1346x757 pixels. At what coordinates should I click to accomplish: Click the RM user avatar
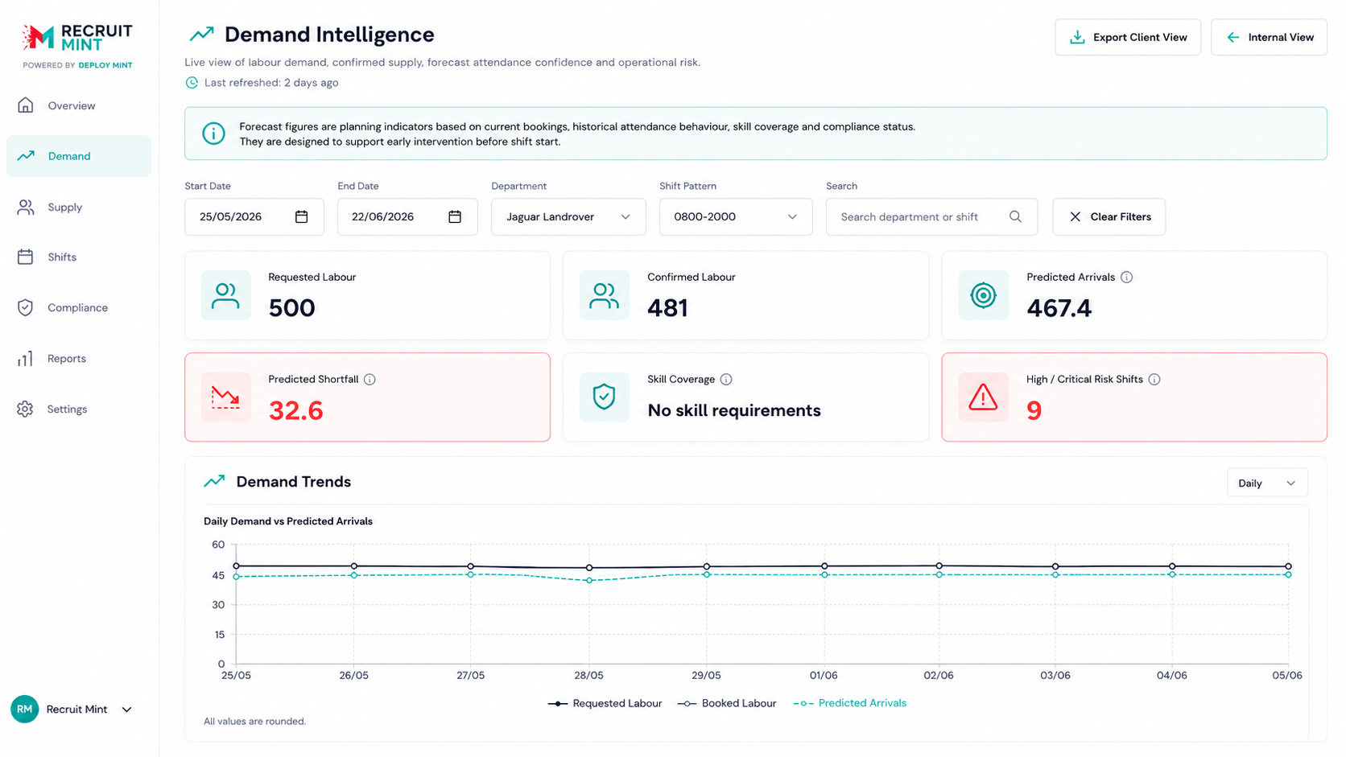pos(25,709)
